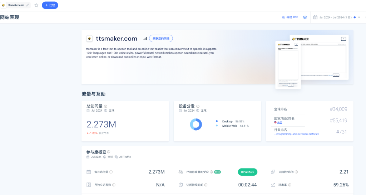Click the blue 比较 compare button
Viewport: 366px width, 195px height.
[50, 5]
